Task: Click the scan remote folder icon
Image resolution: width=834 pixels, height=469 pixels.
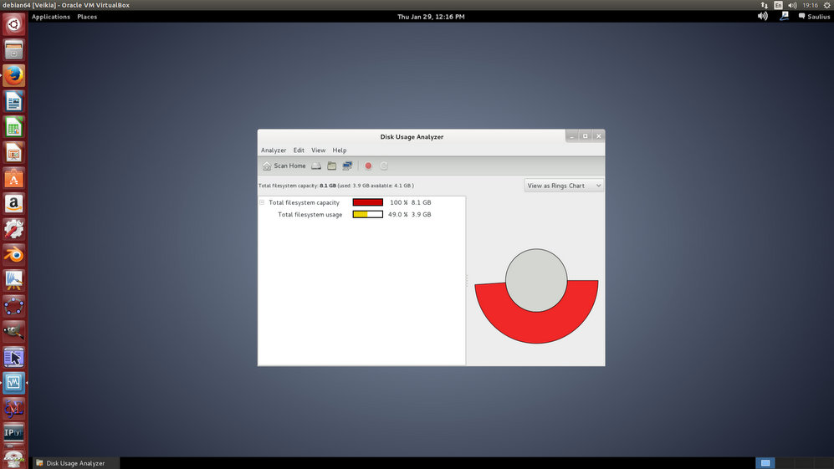Action: 347,166
